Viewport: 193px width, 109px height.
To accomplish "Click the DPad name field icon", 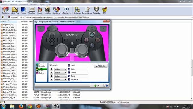I will point(69,65).
